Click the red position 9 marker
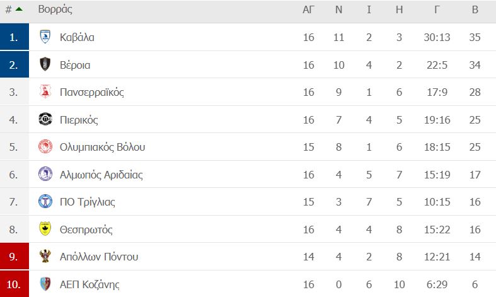This screenshot has width=496, height=297. [x=14, y=256]
